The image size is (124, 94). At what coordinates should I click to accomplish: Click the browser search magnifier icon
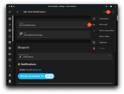click(x=106, y=6)
